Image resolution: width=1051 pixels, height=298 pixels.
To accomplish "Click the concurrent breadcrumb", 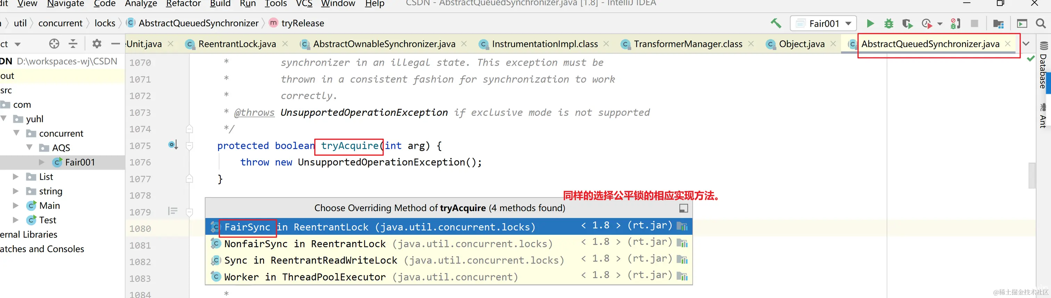I will [x=60, y=23].
